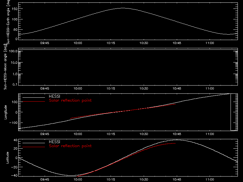The height and width of the screenshot is (182, 243).
Task: Click 10:00 label under Longitude plot
Action: (78, 134)
